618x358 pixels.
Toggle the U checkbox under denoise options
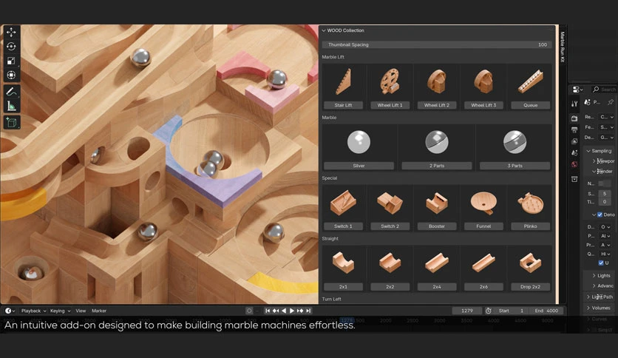point(601,263)
